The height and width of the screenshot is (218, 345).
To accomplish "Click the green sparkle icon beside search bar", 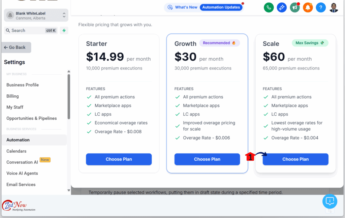I will point(64,30).
